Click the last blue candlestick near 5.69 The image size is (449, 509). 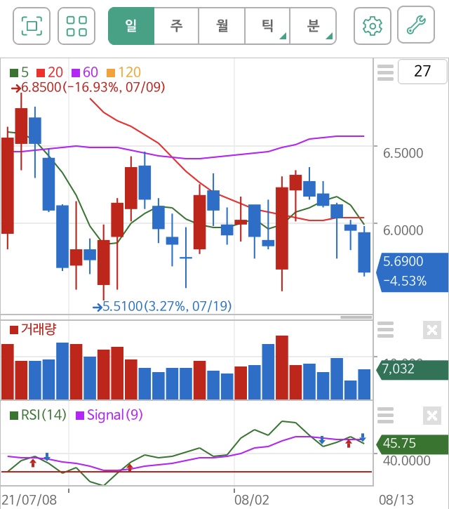tap(364, 252)
